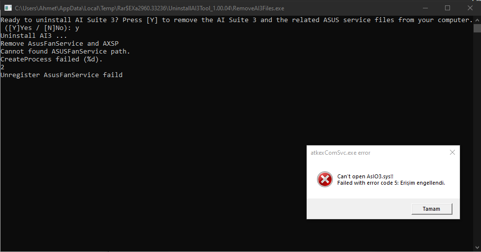The image size is (481, 252).
Task: Click the console title bar path text
Action: point(149,8)
